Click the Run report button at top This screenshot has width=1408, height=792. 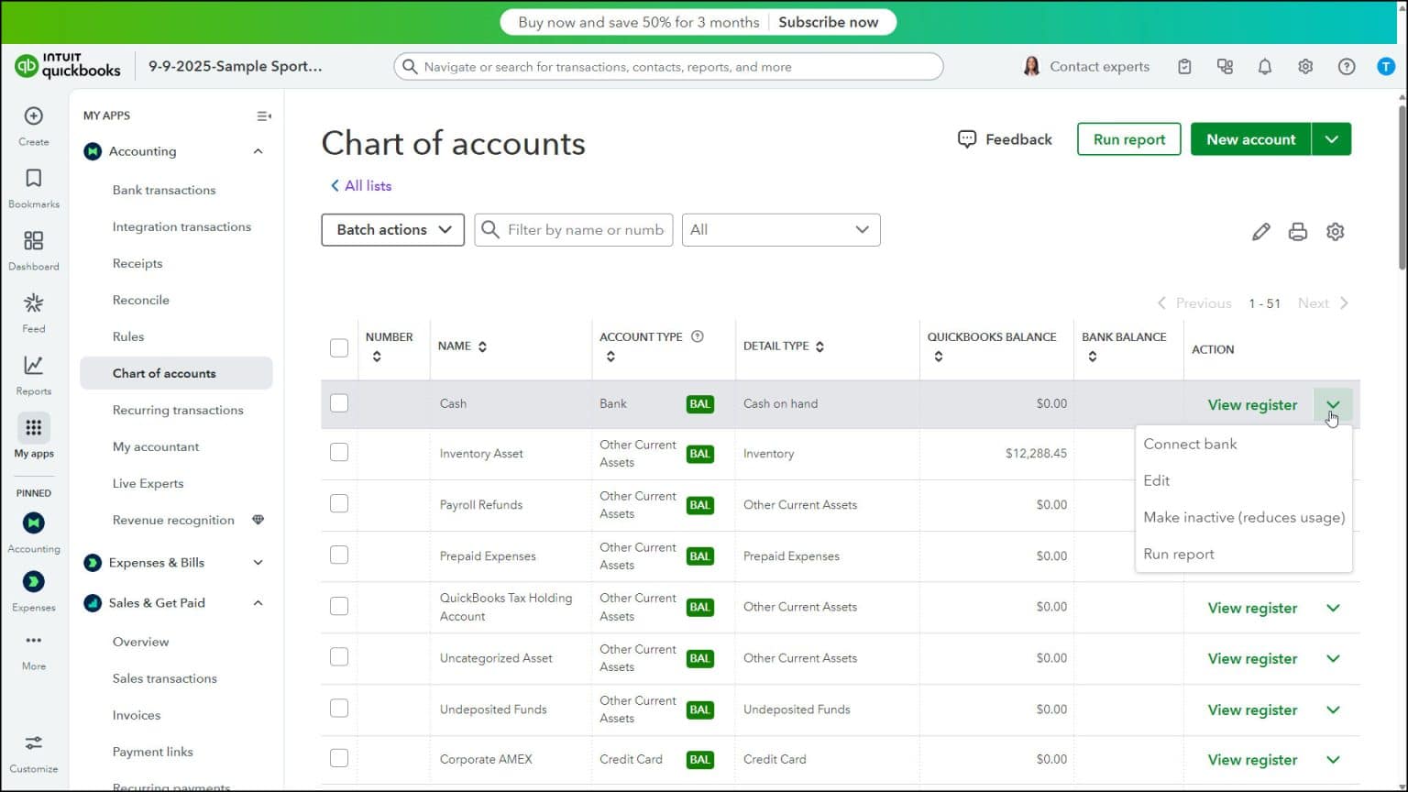coord(1129,139)
